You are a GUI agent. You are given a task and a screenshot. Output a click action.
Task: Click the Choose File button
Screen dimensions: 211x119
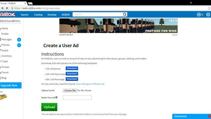coord(70,90)
